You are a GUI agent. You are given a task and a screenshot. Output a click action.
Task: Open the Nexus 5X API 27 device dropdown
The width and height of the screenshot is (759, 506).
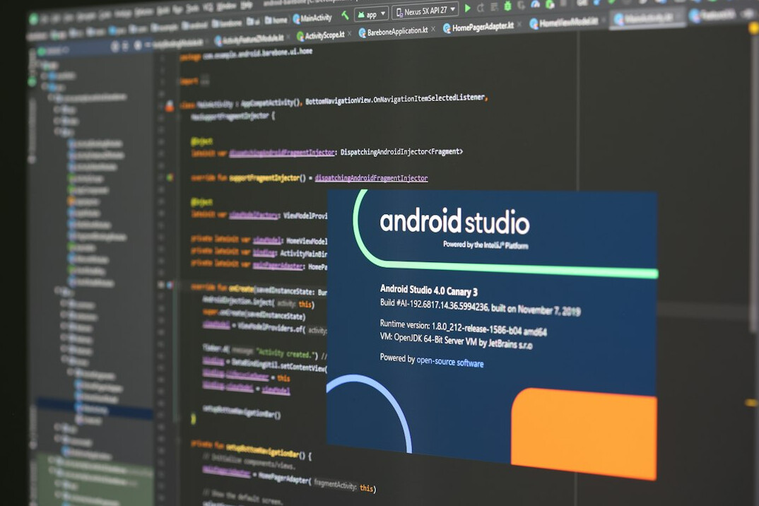[425, 11]
